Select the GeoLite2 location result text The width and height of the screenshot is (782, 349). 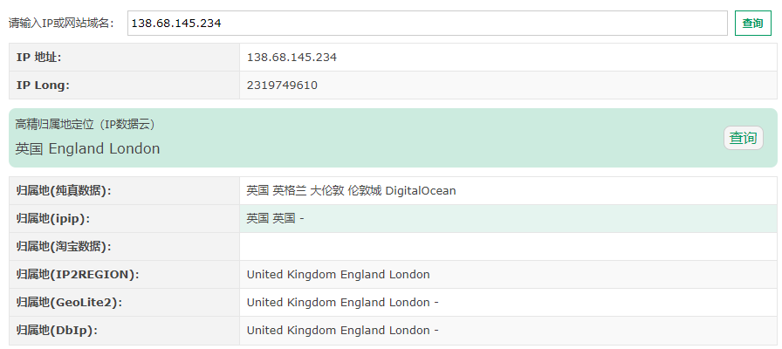342,302
